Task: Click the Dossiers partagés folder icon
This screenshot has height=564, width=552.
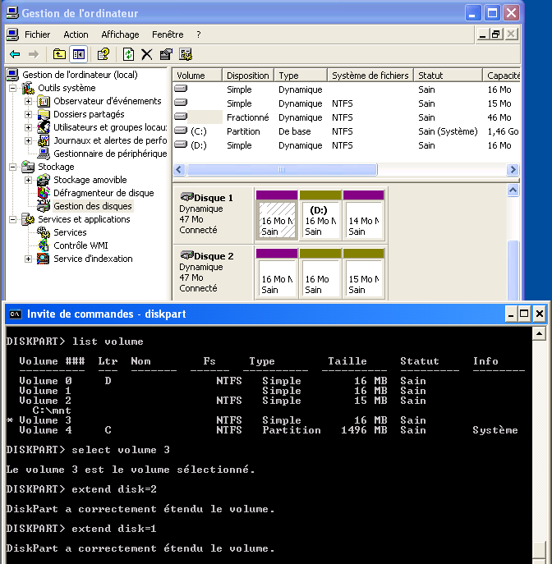Action: coord(44,114)
